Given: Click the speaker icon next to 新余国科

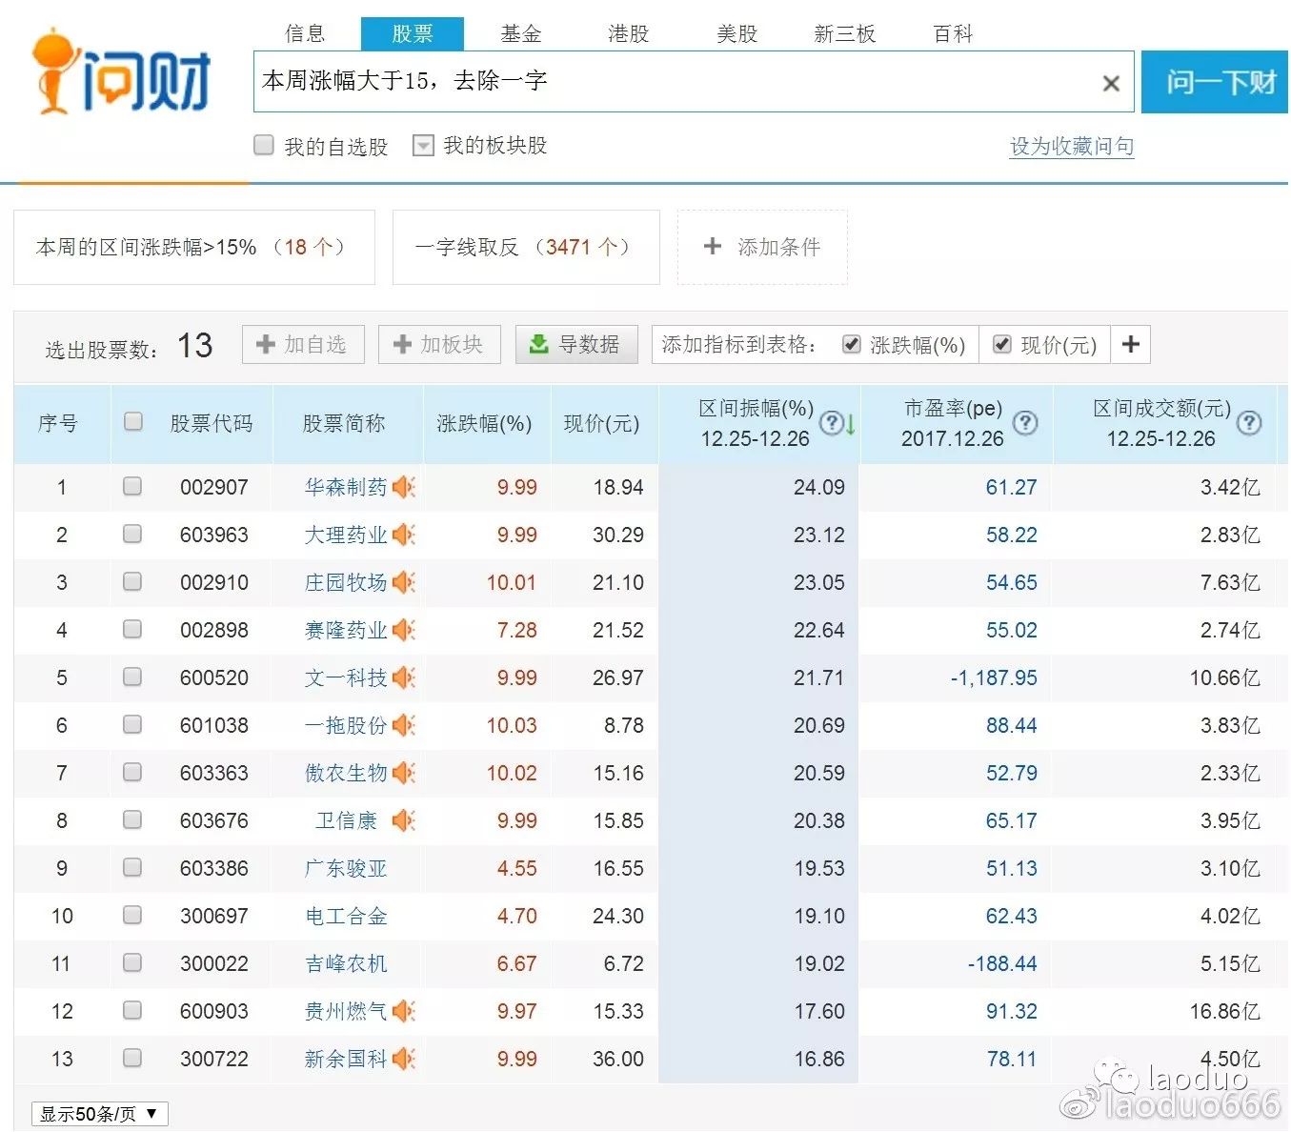Looking at the screenshot, I should [404, 1059].
